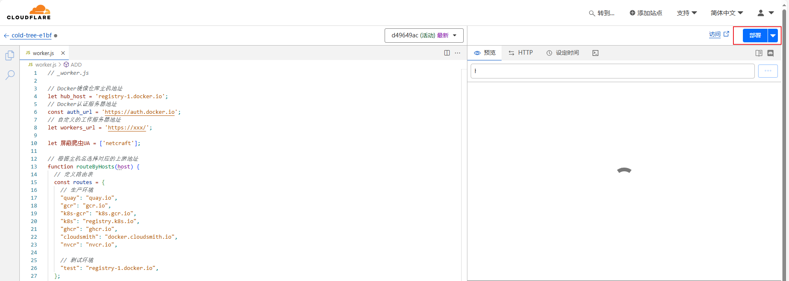Open the user account menu

(x=765, y=13)
